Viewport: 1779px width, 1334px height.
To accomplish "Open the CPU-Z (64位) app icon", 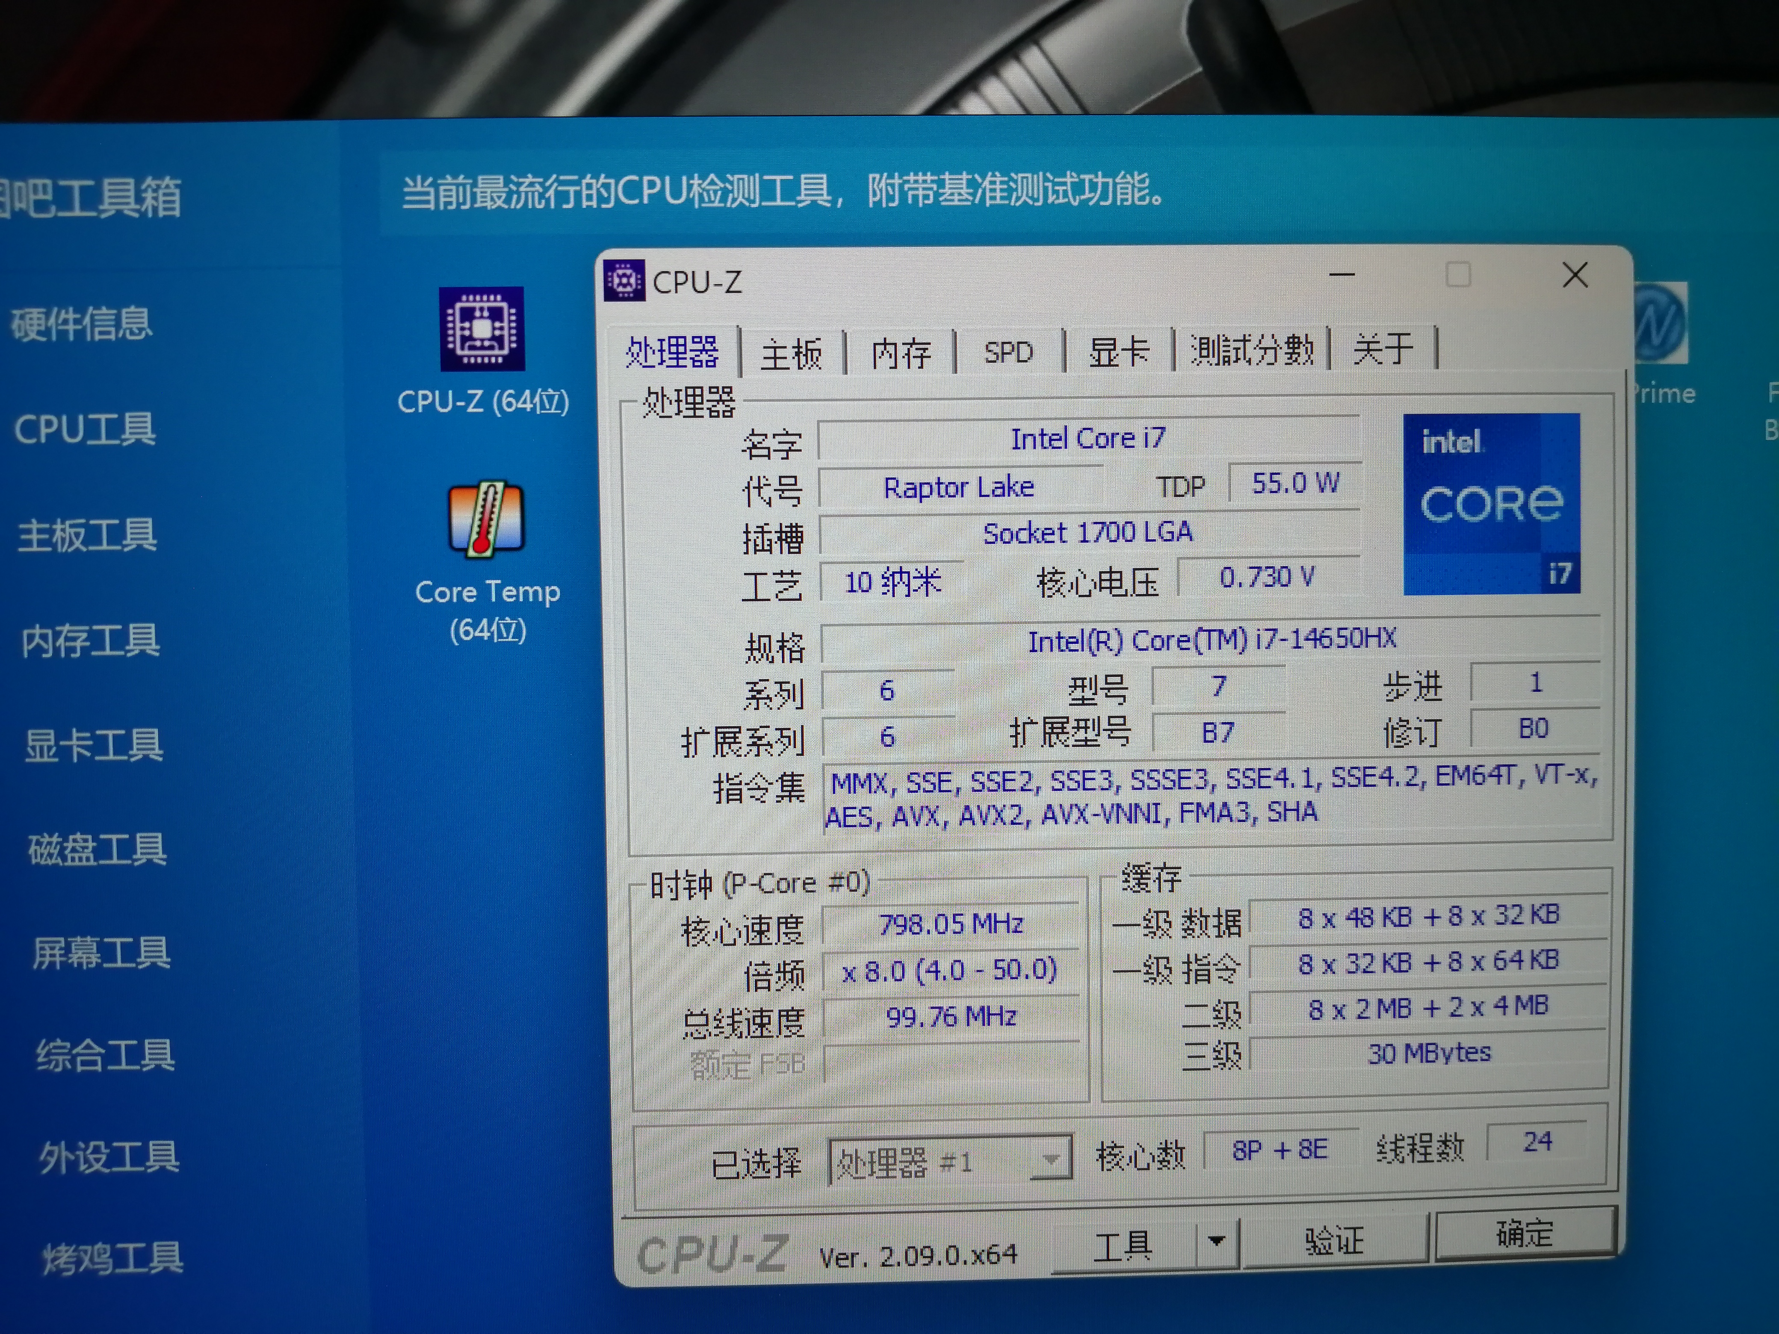I will pos(482,329).
